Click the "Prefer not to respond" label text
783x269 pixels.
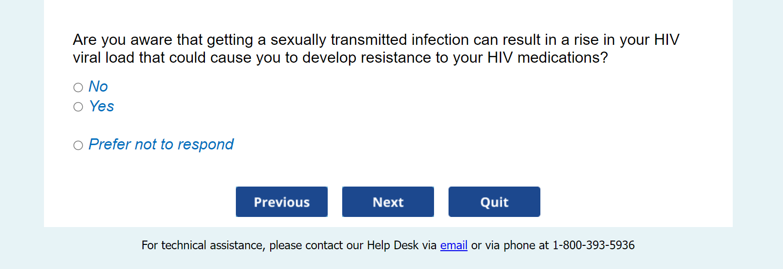coord(161,145)
